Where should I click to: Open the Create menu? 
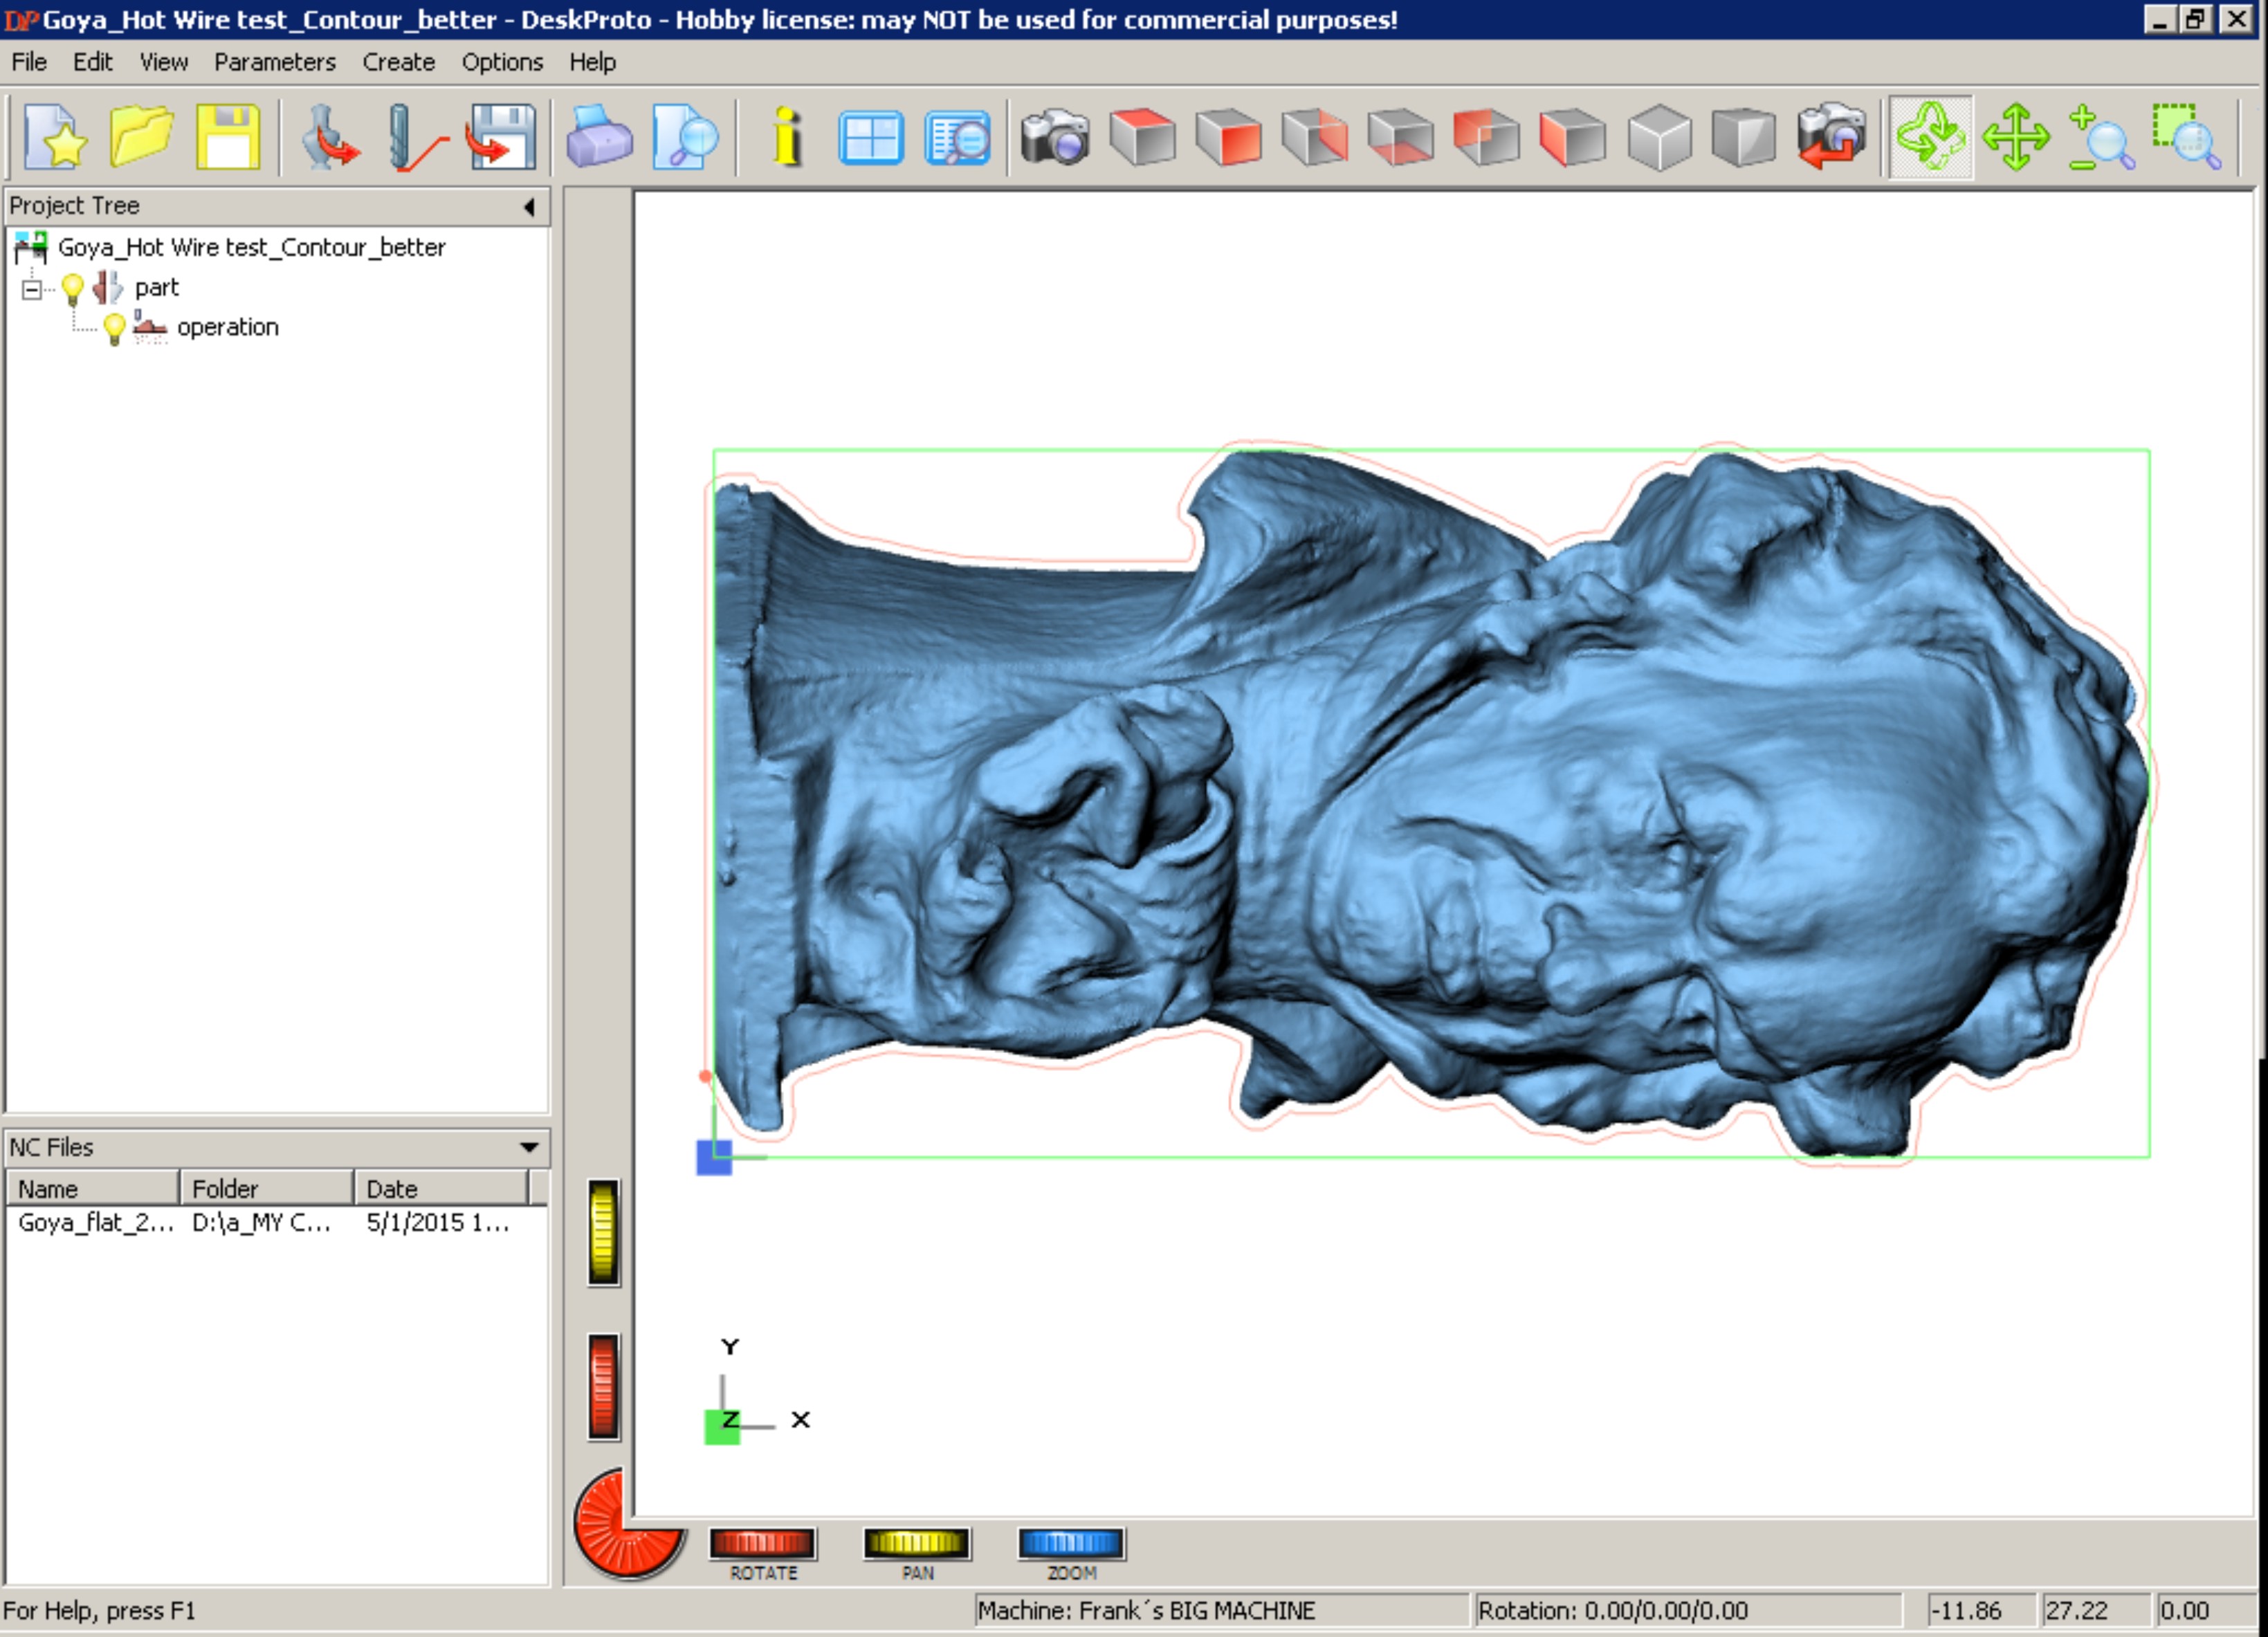pos(398,62)
